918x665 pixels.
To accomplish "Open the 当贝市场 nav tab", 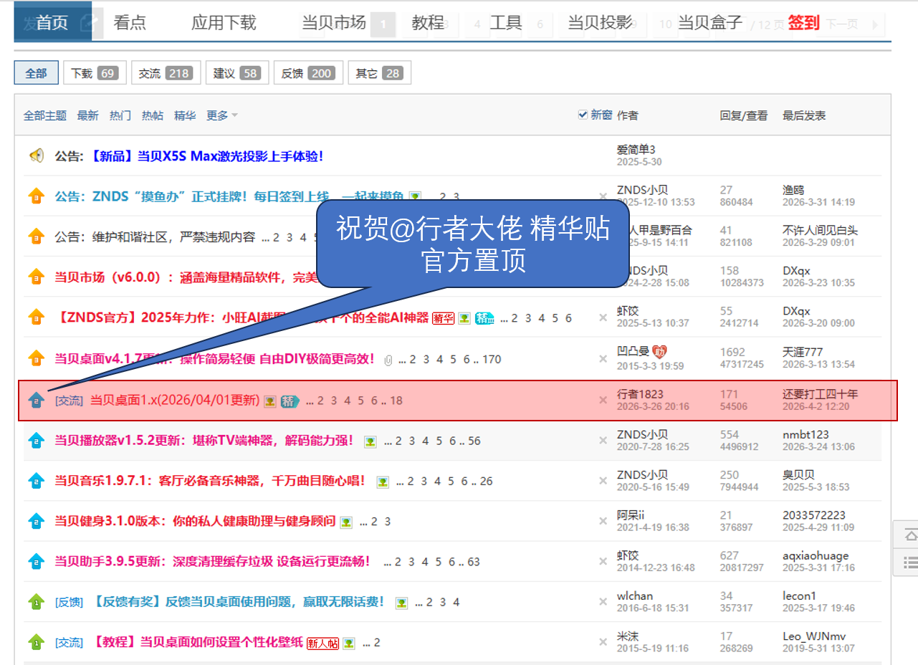I will 334,22.
